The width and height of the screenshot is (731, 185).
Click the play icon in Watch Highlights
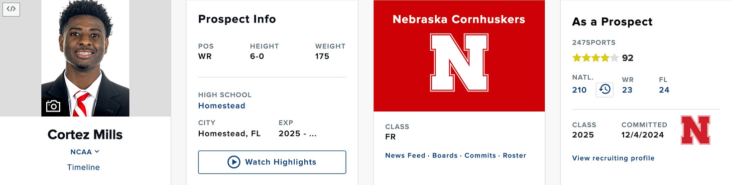233,162
